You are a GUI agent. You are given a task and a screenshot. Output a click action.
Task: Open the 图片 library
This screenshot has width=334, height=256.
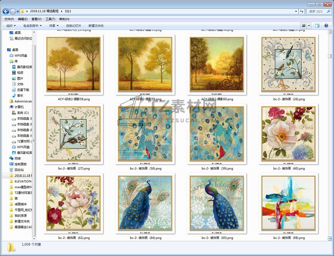pos(18,79)
